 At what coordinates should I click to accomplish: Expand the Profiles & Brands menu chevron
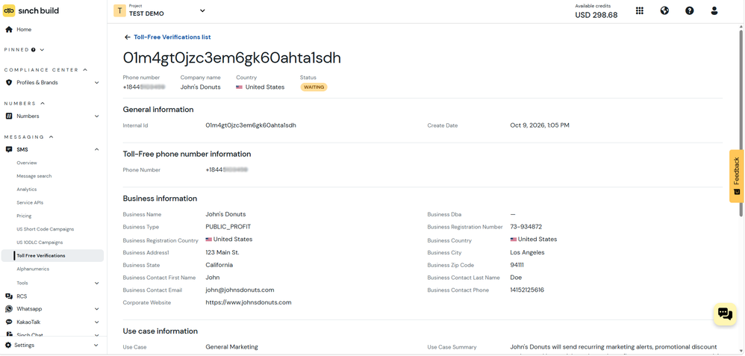pos(96,83)
